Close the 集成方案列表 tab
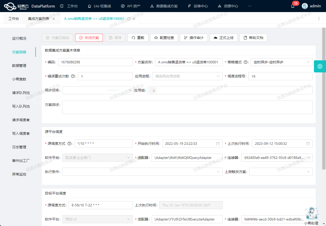This screenshot has width=326, height=226. coord(54,19)
